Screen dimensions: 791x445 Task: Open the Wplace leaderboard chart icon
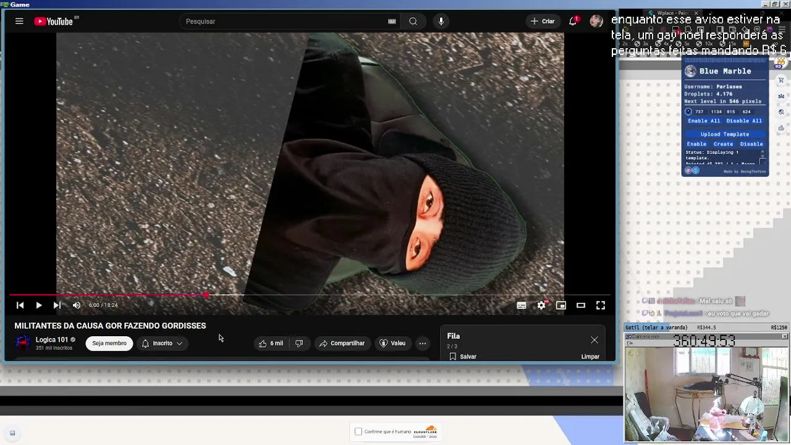click(x=782, y=129)
